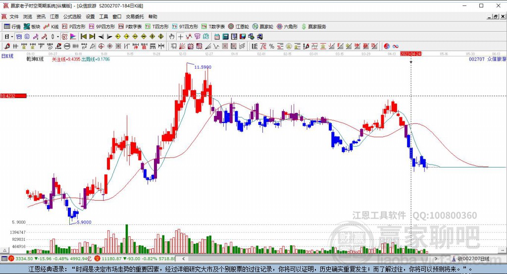Open the 帮助 menu
This screenshot has width=507, height=274.
click(x=152, y=16)
